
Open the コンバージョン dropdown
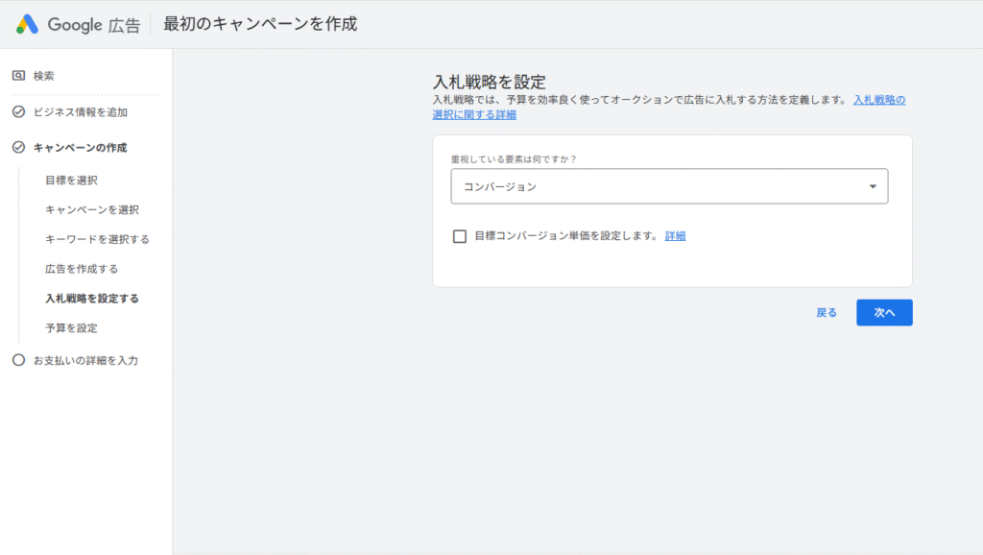click(669, 186)
